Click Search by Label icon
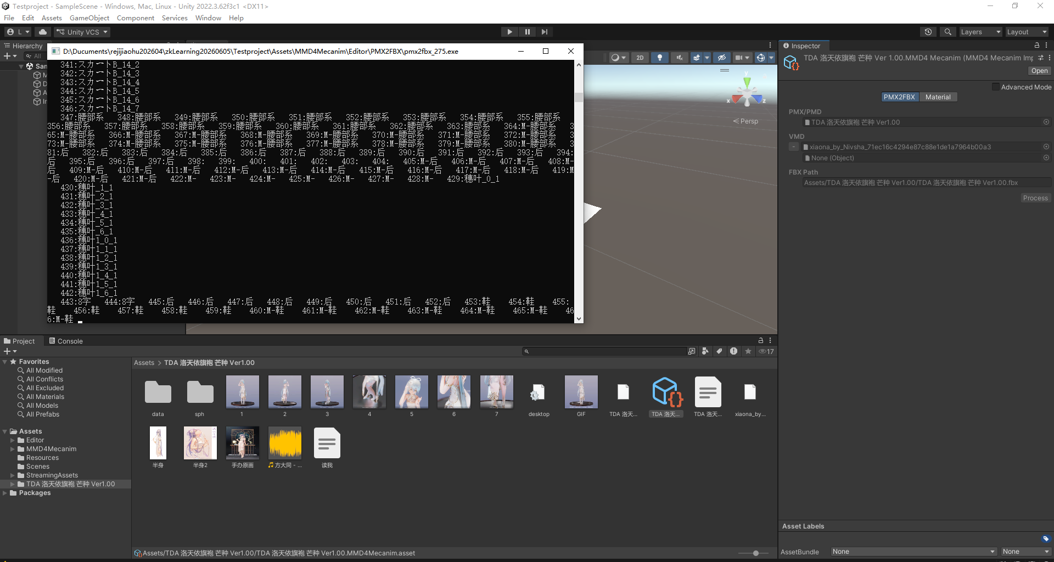Viewport: 1054px width, 562px height. tap(719, 351)
